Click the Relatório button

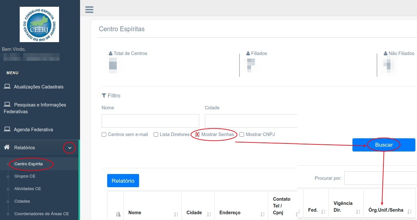pyautogui.click(x=123, y=181)
